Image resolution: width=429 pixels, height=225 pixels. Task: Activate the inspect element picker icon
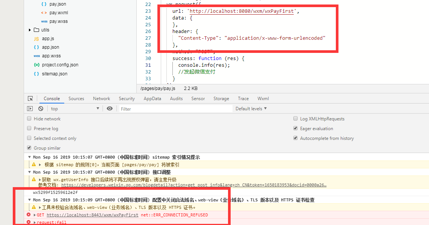pyautogui.click(x=30, y=99)
